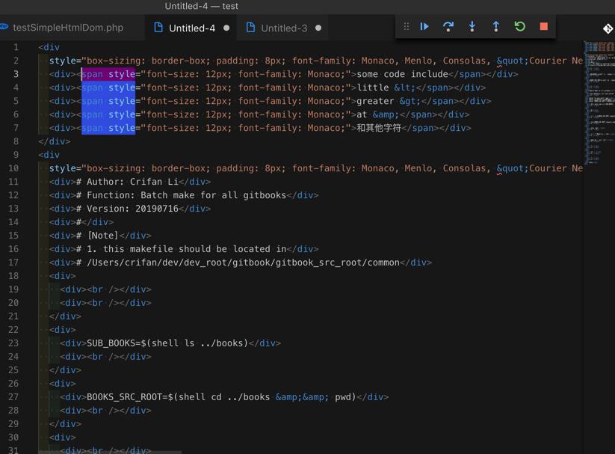Viewport: 615px width, 454px height.
Task: Click the Step Out arrow icon
Action: pyautogui.click(x=496, y=26)
